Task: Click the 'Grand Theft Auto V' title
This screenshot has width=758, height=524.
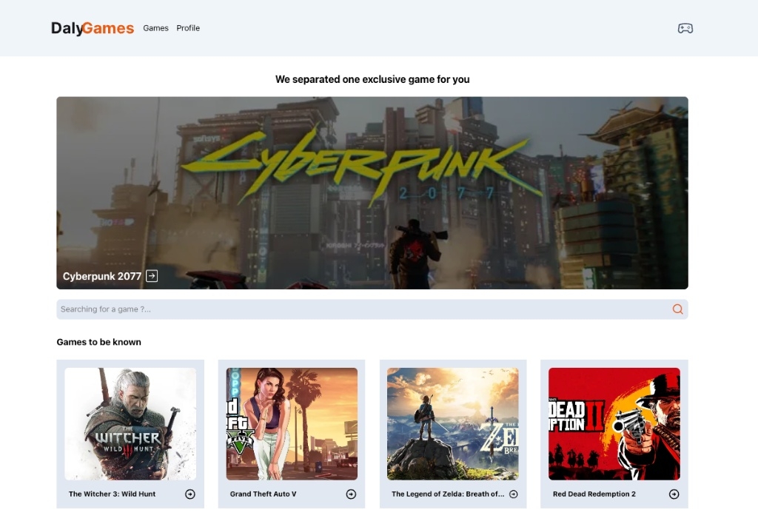Action: tap(263, 494)
